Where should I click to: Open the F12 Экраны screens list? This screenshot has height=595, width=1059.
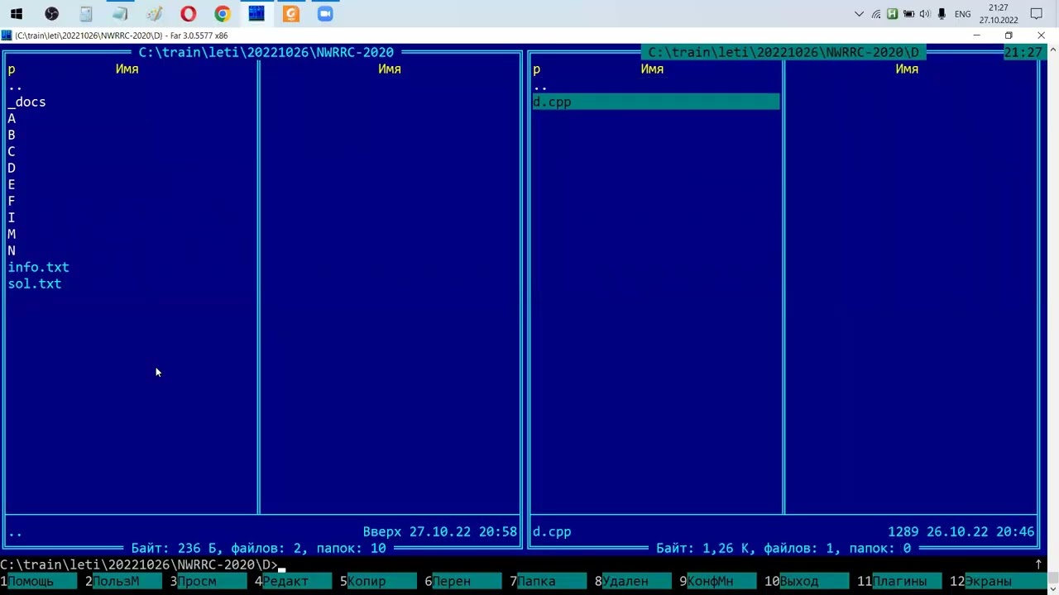click(993, 582)
